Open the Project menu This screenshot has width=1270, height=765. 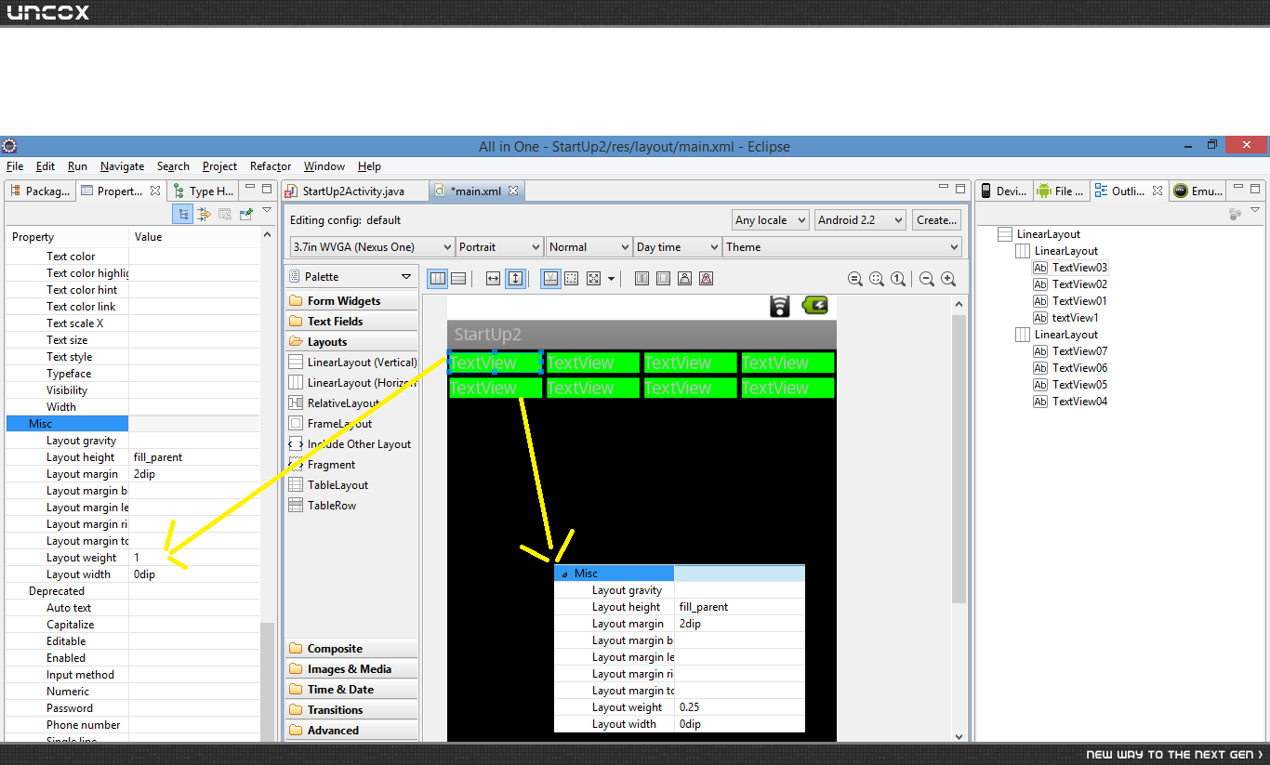click(x=219, y=166)
